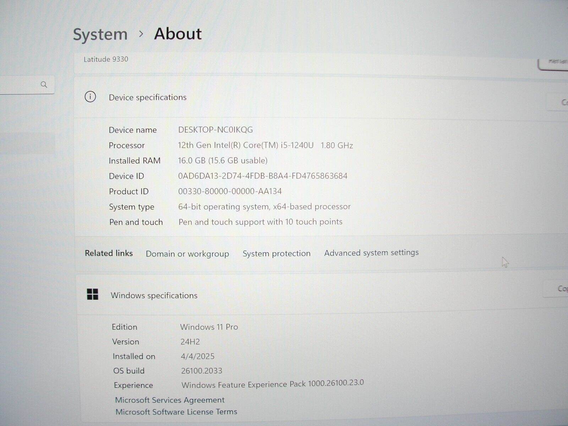Open the Microsoft Services Agreement
Viewport: 568px width, 426px height.
click(x=170, y=400)
